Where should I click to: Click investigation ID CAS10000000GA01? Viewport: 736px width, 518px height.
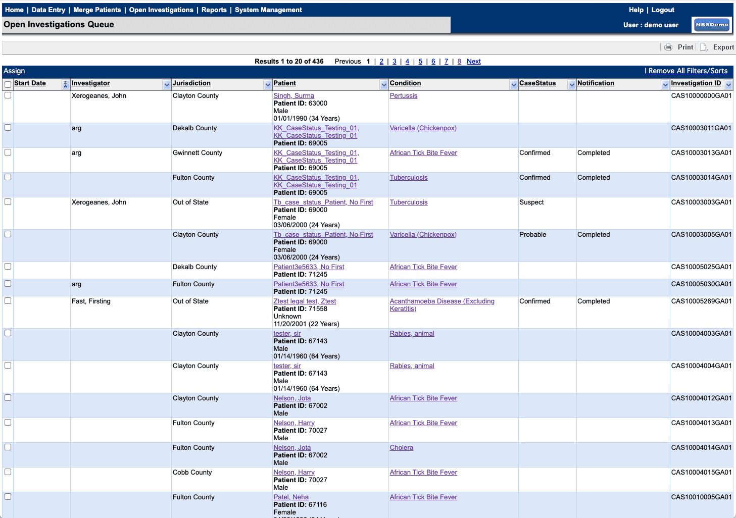(701, 96)
